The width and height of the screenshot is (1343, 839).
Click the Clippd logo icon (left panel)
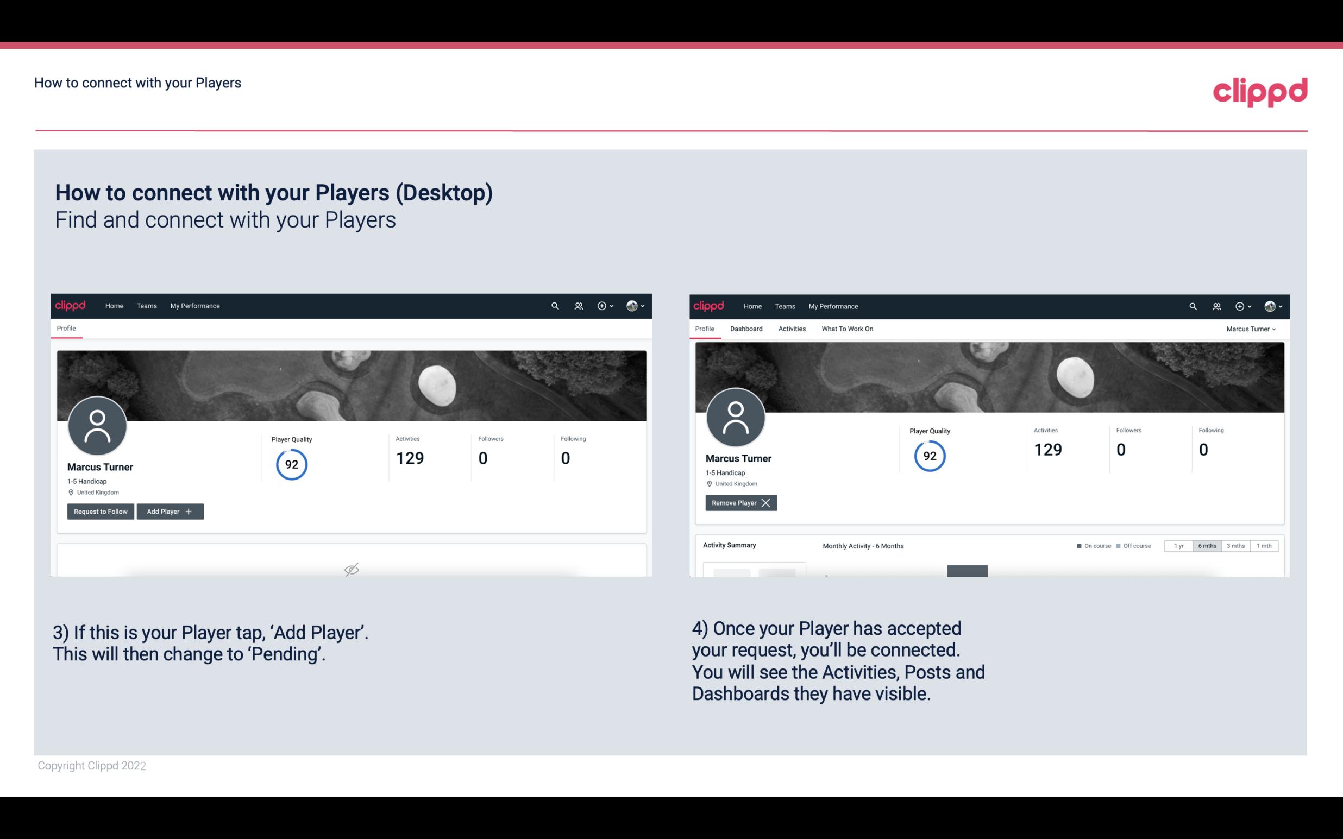(71, 305)
